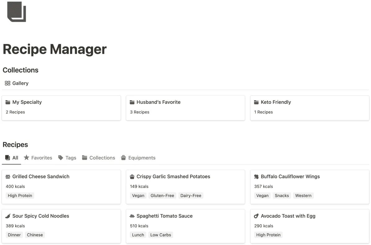Viewport: 371px width, 245px height.
Task: Click the folder icon beside Collections tab
Action: (x=84, y=157)
